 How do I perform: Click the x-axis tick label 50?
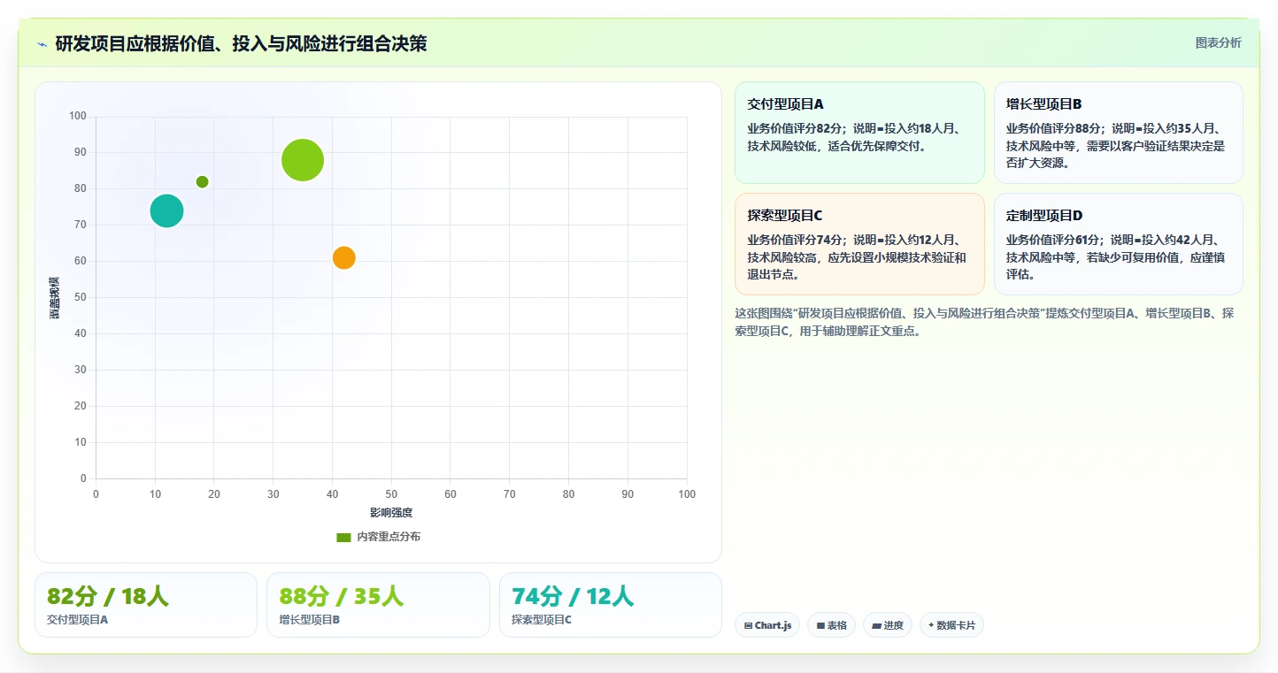391,494
